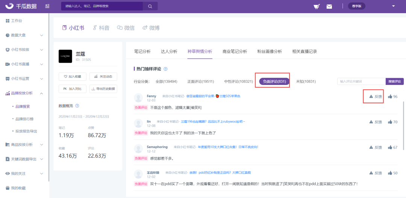Expand 我的关注 sidebar section
This screenshot has width=406, height=198.
pyautogui.click(x=42, y=174)
